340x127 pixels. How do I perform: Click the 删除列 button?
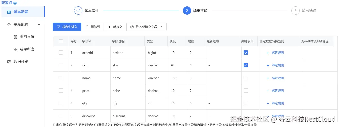[x=93, y=27]
